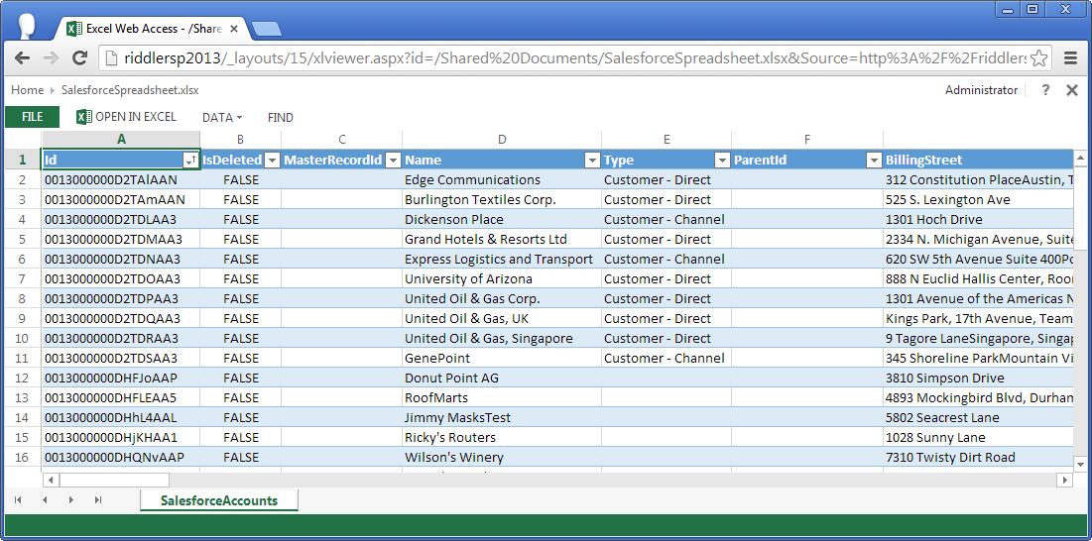Close the workbook viewer with the X
The height and width of the screenshot is (541, 1092).
pyautogui.click(x=1071, y=90)
